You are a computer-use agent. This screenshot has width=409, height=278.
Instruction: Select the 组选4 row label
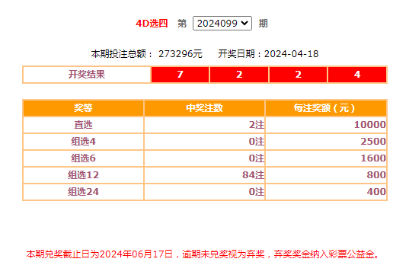pyautogui.click(x=83, y=142)
